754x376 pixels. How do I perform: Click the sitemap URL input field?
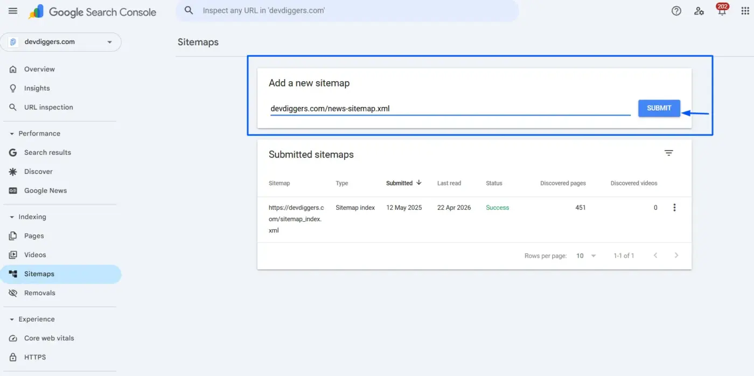(450, 109)
